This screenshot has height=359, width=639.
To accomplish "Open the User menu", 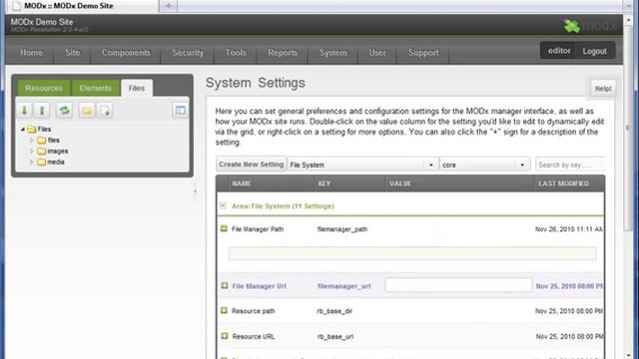I will pyautogui.click(x=377, y=53).
